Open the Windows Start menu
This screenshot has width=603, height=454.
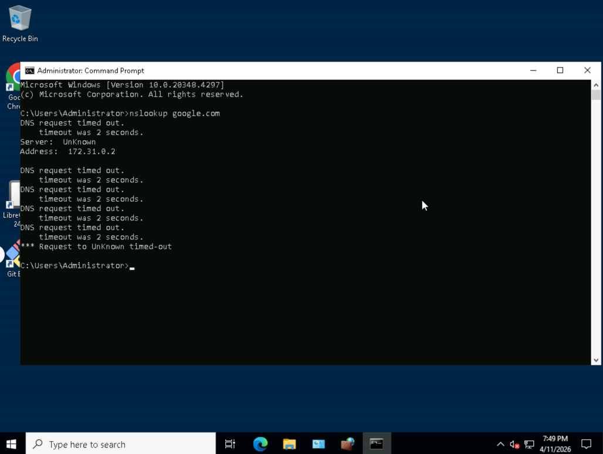pos(12,444)
